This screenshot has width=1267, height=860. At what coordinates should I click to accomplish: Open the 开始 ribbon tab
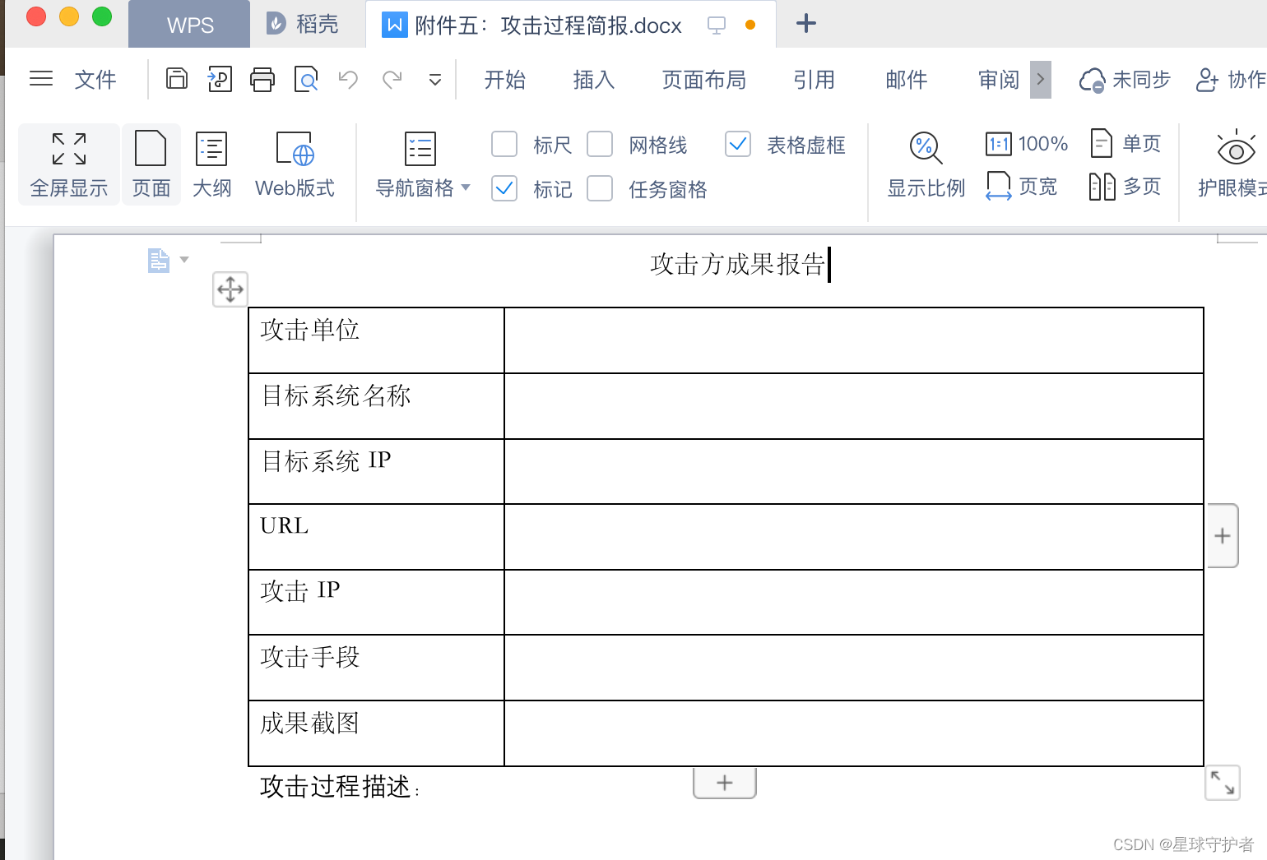click(x=505, y=80)
